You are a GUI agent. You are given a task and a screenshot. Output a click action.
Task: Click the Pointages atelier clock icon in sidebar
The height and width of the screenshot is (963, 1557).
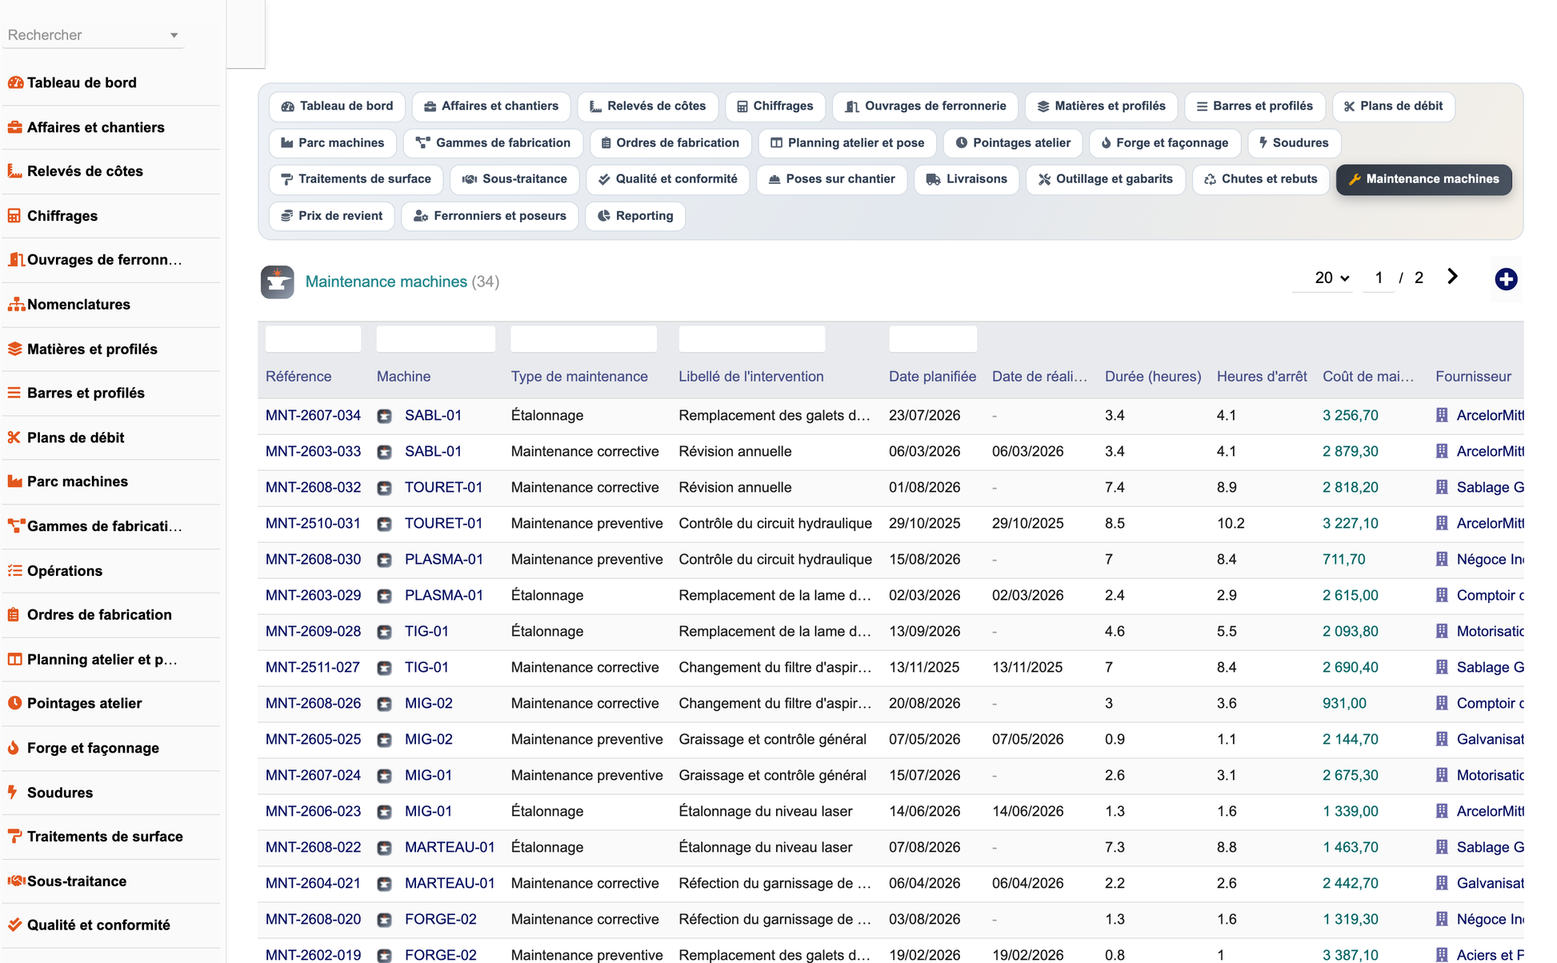[15, 703]
